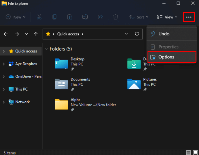Click the Share icon in toolbar
199x155 pixels.
(x=100, y=17)
